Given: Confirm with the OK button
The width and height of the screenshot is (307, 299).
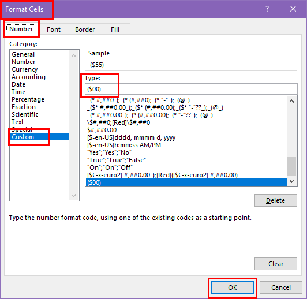Looking at the screenshot, I should click(x=233, y=287).
